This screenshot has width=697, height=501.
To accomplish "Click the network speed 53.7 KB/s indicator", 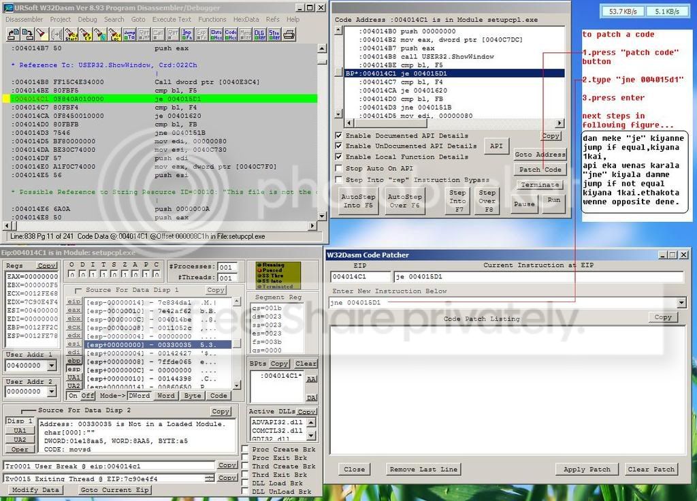I will pos(623,12).
